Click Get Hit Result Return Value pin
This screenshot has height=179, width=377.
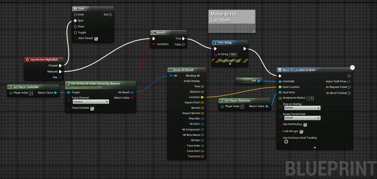pos(132,98)
